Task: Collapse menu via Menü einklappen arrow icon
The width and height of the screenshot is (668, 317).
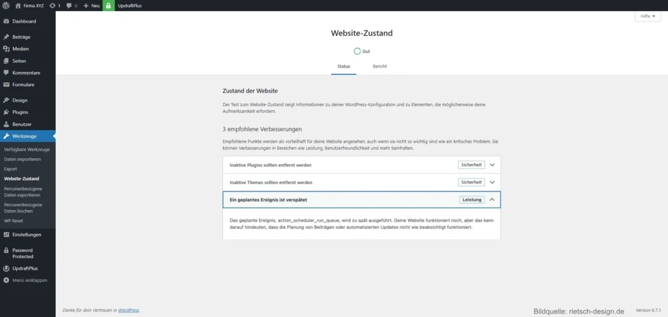Action: [6, 280]
